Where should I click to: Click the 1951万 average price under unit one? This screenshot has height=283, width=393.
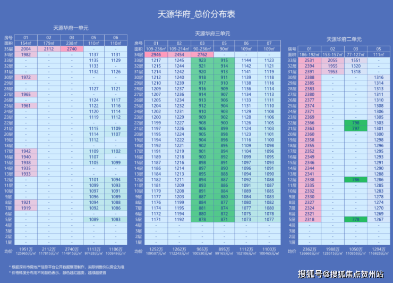point(26,249)
